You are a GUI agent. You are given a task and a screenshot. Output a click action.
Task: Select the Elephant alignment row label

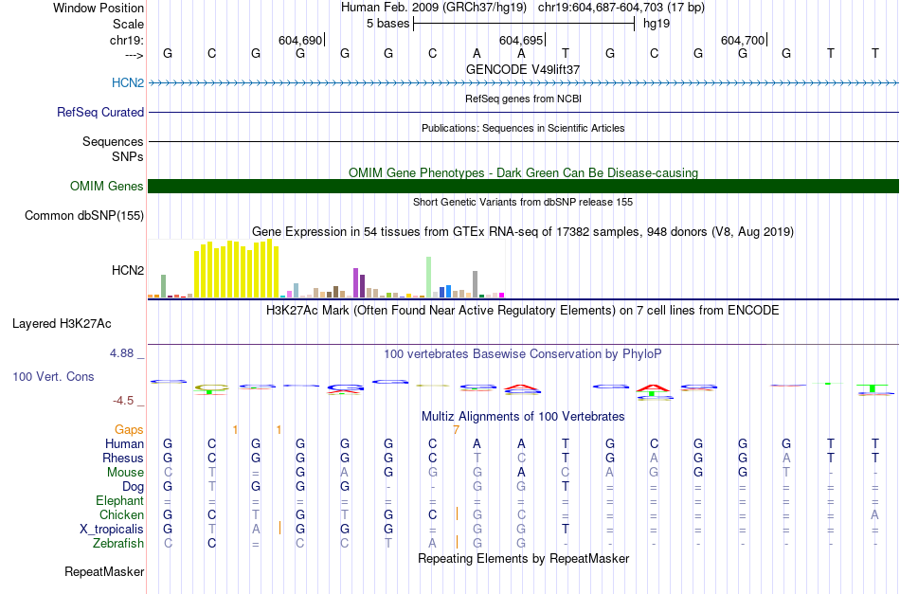coord(119,500)
